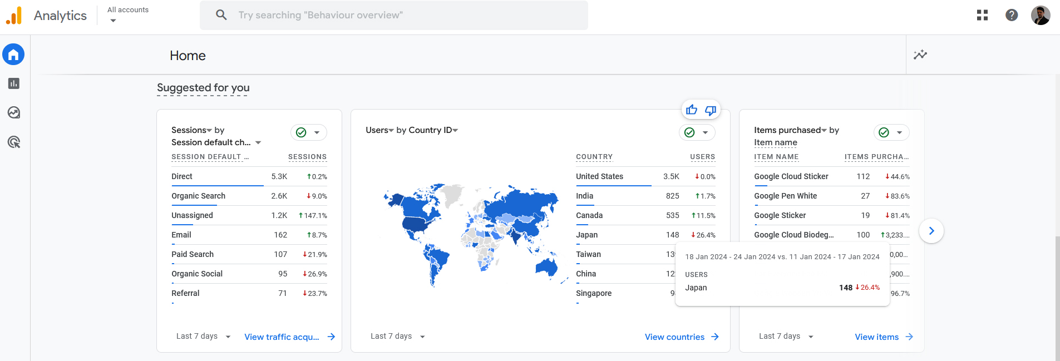Show next suggested cards arrow
Image resolution: width=1060 pixels, height=361 pixels.
pyautogui.click(x=931, y=231)
